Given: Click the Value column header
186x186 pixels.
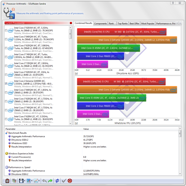Looking at the screenshot, I should [x=131, y=129].
